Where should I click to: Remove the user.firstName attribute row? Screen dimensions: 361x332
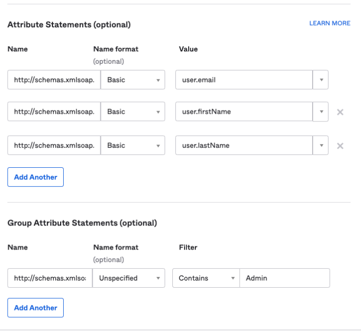[x=340, y=112]
